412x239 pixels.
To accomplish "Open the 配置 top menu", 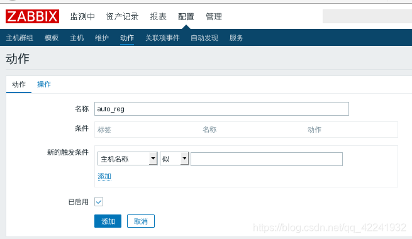I will 186,16.
